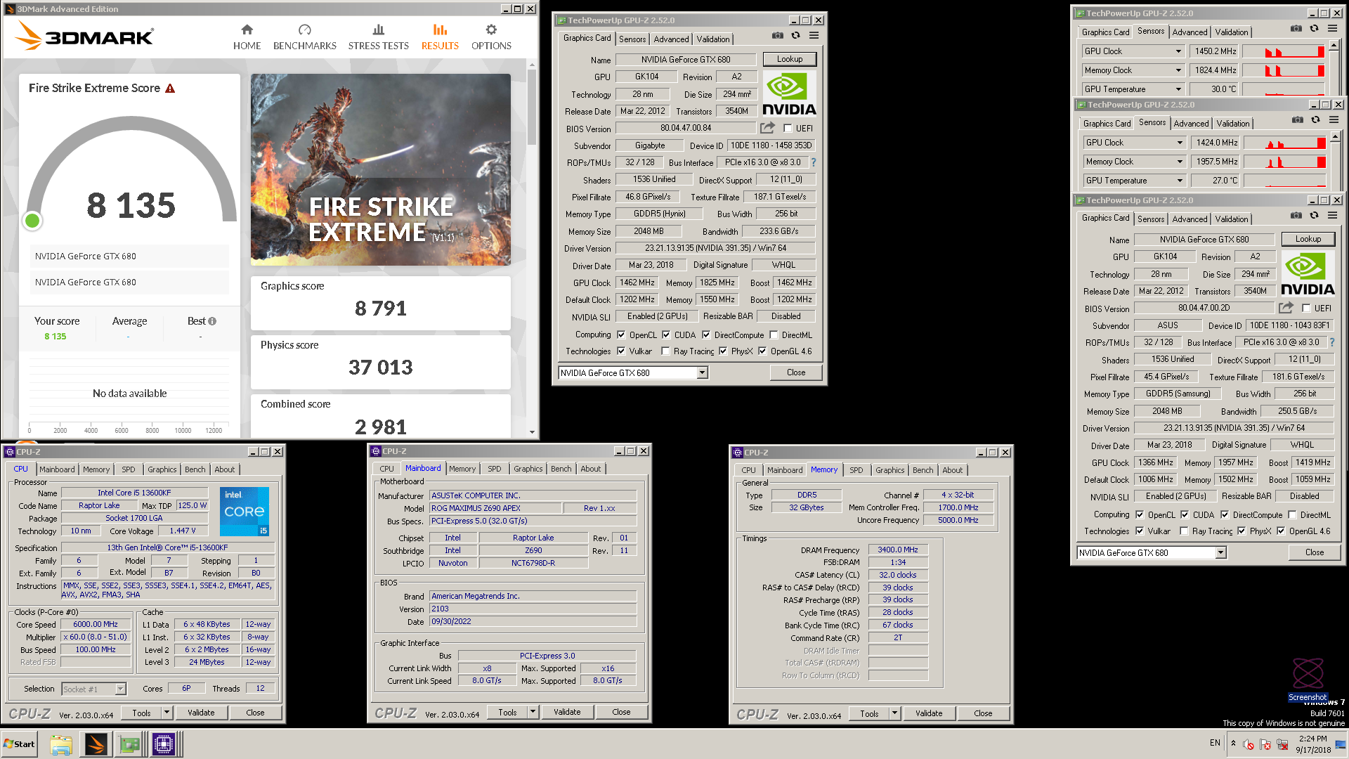Open the RESULTS page in 3DMark
Viewport: 1349px width, 759px height.
pos(440,37)
